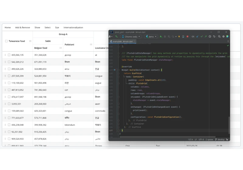This screenshot has width=243, height=170.
Task: Open the Select menu
Action: pyautogui.click(x=47, y=27)
